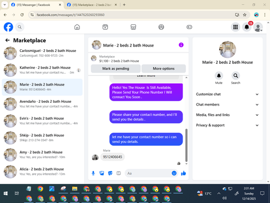Send a thumbs up like
The height and width of the screenshot is (203, 270).
pos(184,173)
